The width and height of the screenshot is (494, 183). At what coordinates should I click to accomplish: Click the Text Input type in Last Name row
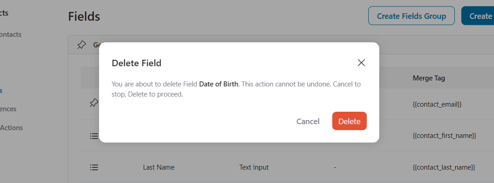[x=254, y=167]
